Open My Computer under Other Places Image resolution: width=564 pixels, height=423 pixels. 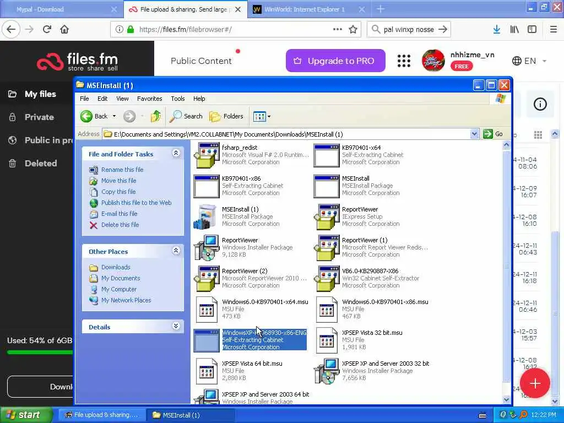coord(119,289)
